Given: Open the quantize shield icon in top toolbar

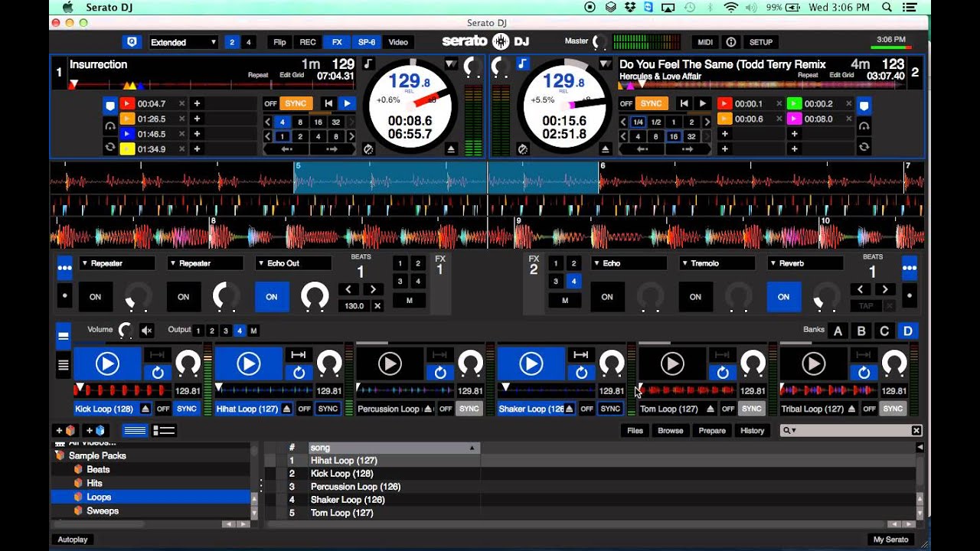Looking at the screenshot, I should click(132, 42).
